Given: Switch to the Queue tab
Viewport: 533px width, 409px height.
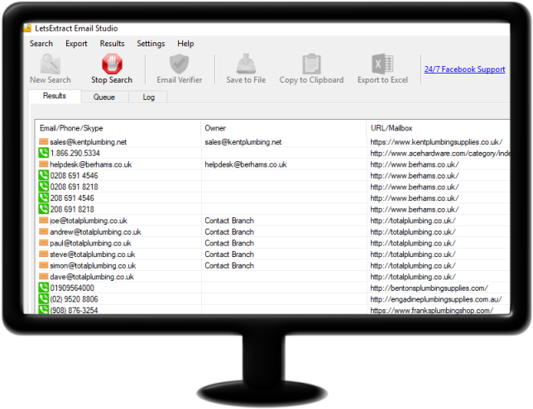Looking at the screenshot, I should click(x=104, y=97).
